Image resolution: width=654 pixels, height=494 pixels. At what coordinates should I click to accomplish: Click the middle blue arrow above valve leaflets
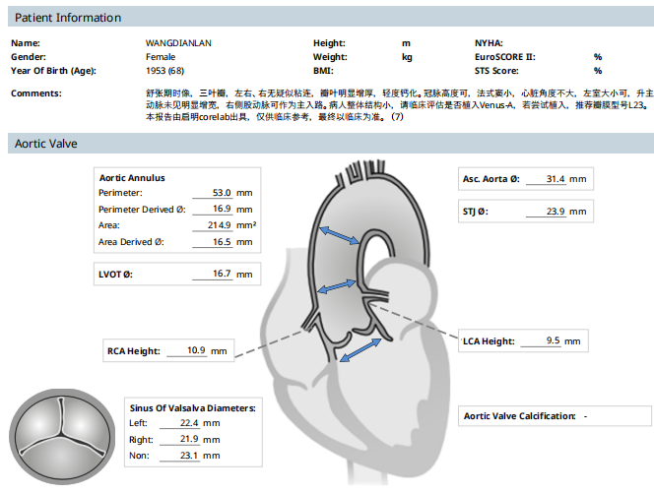click(x=338, y=284)
